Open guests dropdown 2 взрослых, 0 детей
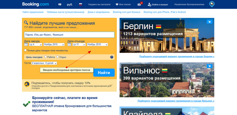This screenshot has height=115, width=237. pos(44,63)
